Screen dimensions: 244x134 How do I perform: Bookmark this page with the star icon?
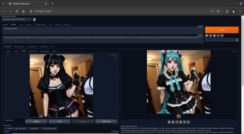pyautogui.click(x=218, y=11)
